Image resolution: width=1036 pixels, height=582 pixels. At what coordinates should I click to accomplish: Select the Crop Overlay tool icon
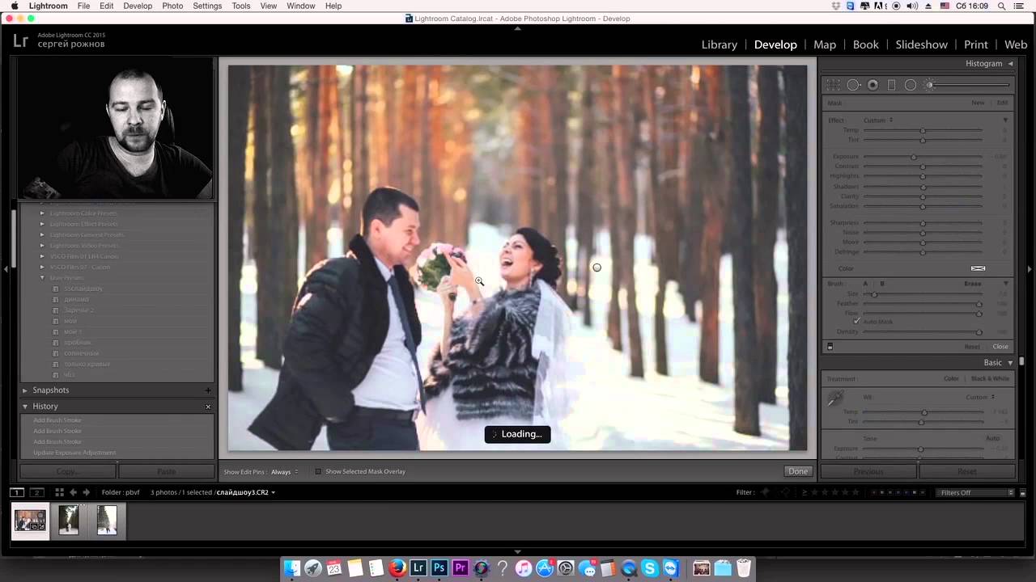click(x=833, y=85)
